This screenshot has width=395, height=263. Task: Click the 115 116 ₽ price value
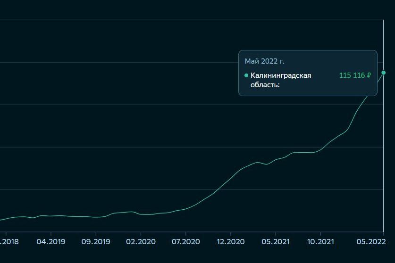click(355, 75)
